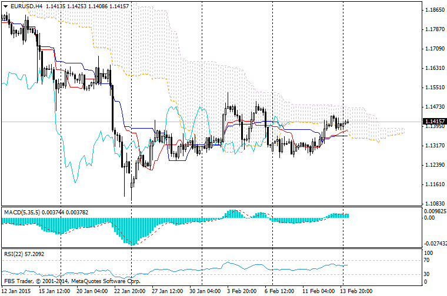Click the RSI 30 level label

coord(427,274)
